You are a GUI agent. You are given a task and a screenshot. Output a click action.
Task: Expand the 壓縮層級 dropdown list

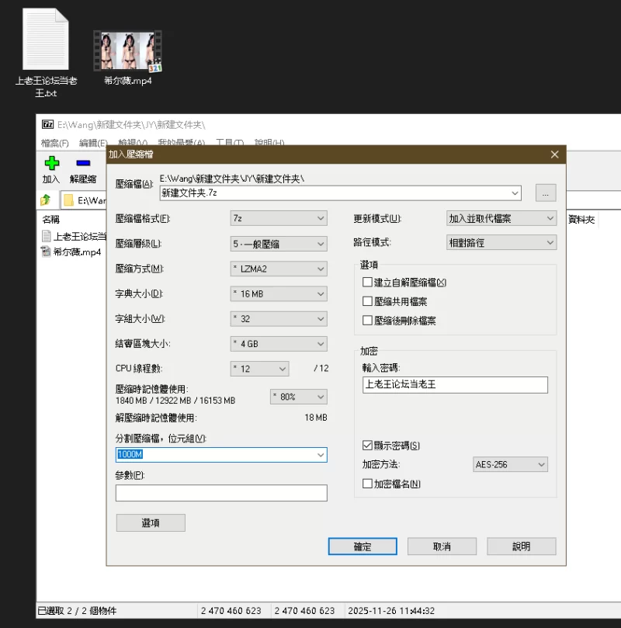click(x=279, y=244)
